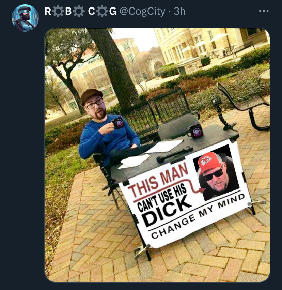Click the seated man's brown flat cap
The width and height of the screenshot is (282, 290).
click(x=91, y=96)
